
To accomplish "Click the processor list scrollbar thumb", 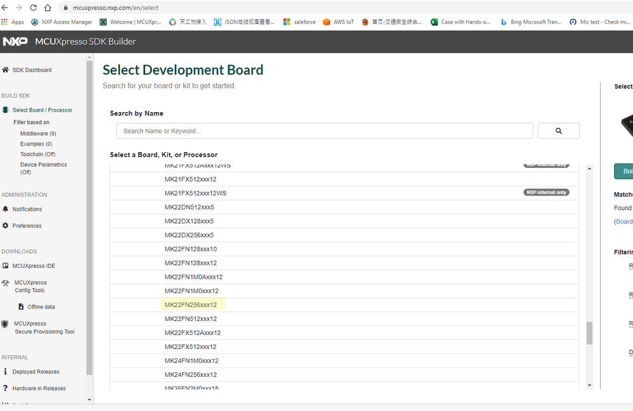I will tap(589, 333).
